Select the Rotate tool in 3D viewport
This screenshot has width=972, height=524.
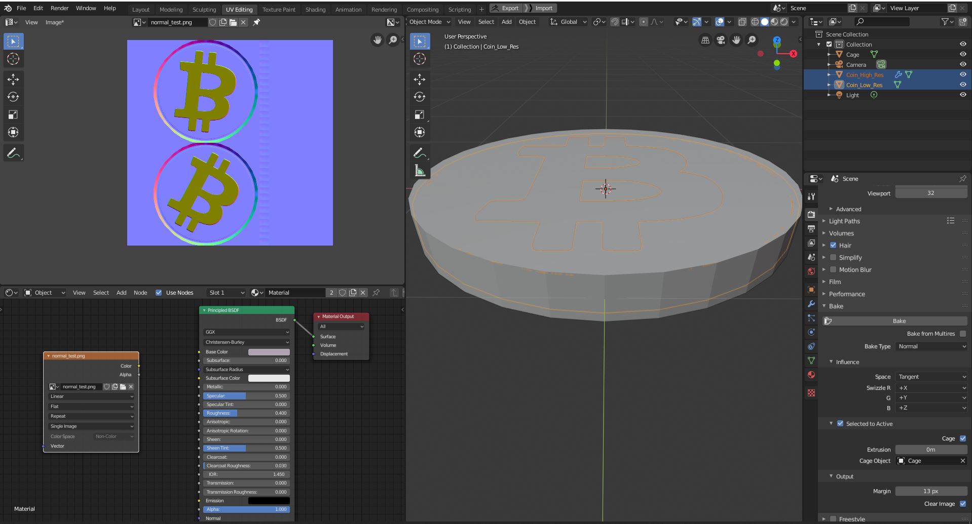(420, 97)
